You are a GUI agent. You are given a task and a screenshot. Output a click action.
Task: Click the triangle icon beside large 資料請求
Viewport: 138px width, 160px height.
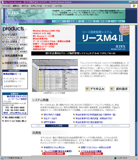point(112,89)
